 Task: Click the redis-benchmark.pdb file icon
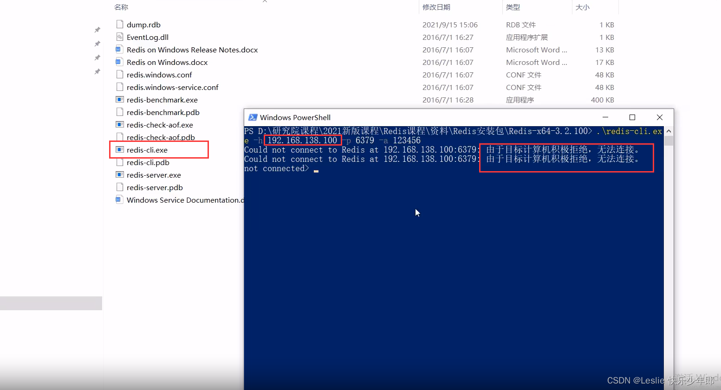click(120, 112)
